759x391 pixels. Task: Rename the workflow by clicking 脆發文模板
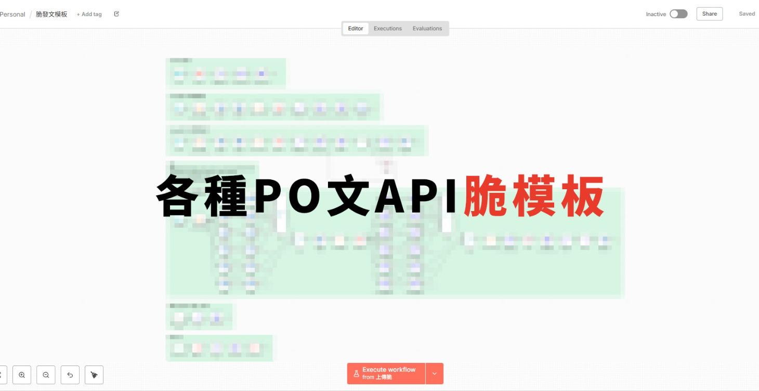tap(50, 14)
